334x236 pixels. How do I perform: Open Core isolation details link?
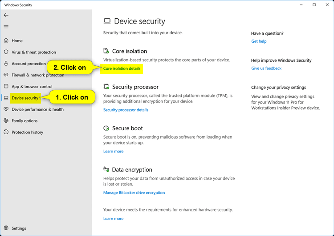(x=122, y=69)
